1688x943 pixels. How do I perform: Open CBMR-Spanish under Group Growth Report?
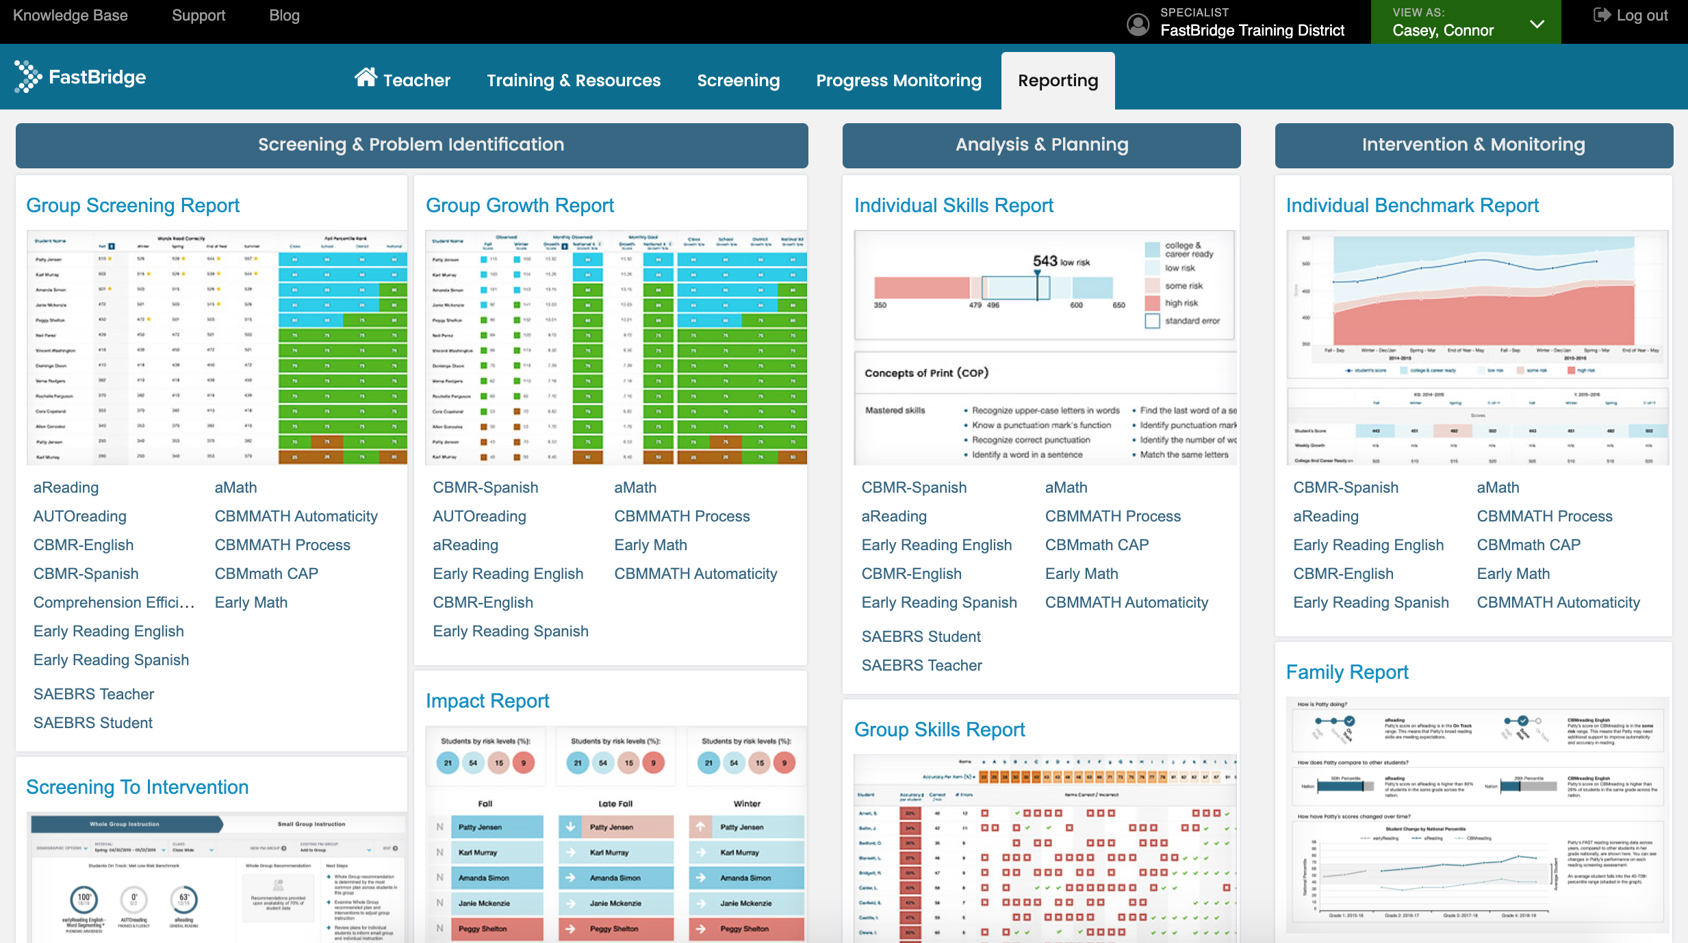click(485, 488)
